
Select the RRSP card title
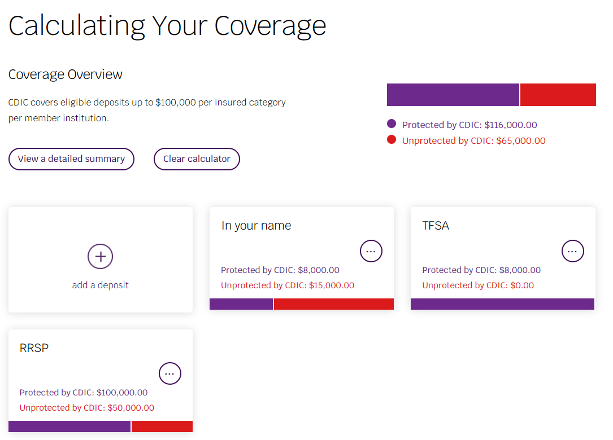click(x=34, y=348)
